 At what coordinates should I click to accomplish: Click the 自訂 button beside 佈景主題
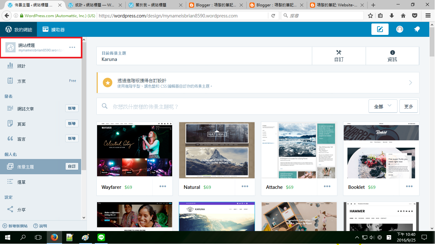coord(72,166)
